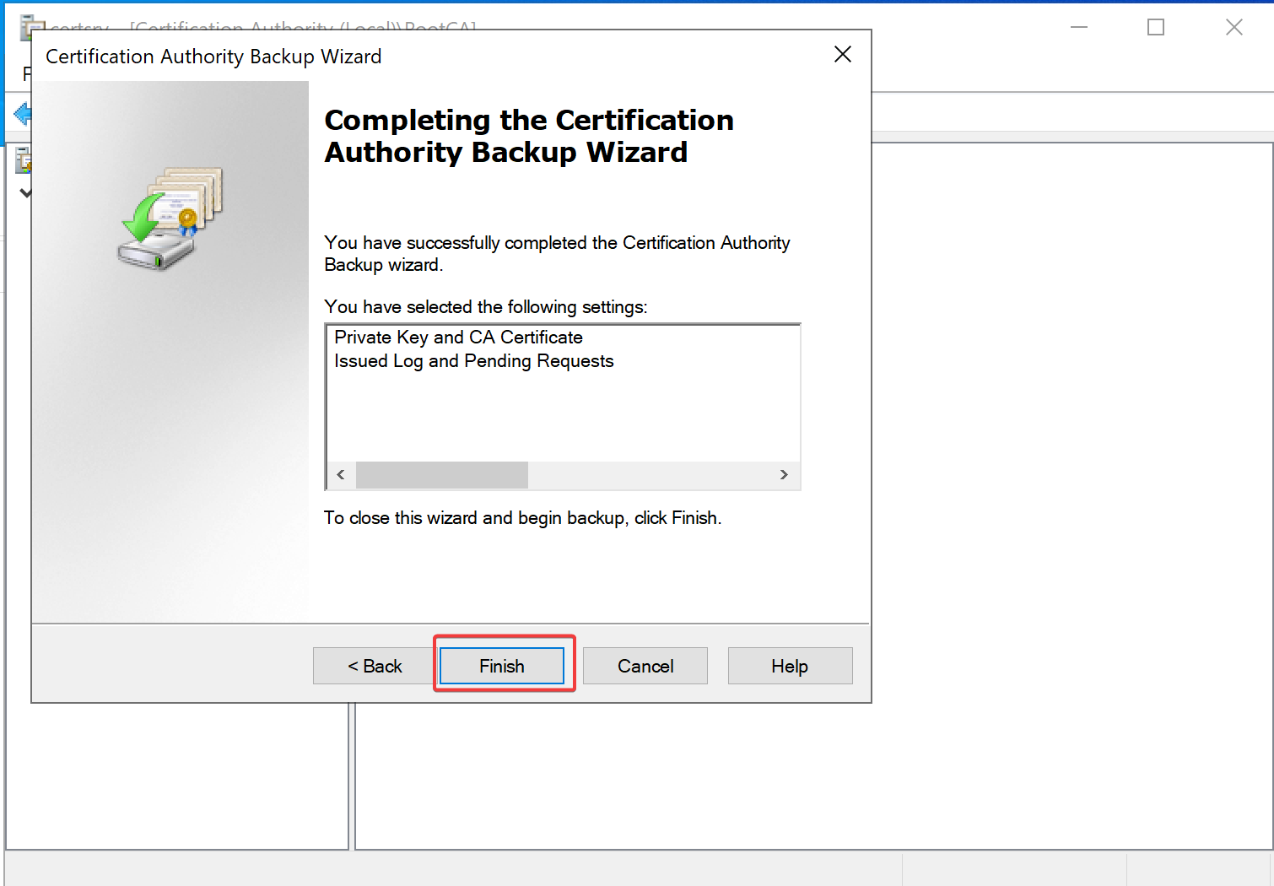
Task: Click the right scroll arrow in settings list
Action: [x=784, y=475]
